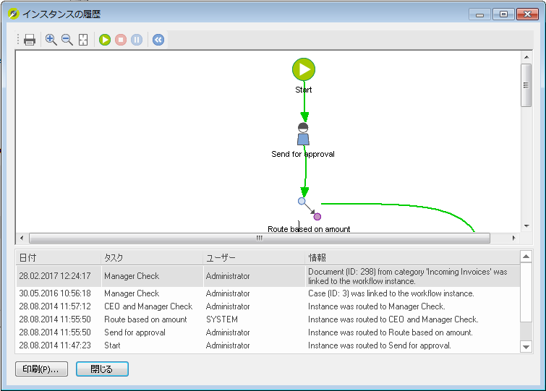The image size is (546, 391).
Task: Click 'Instance was routed to Send for approval.' text
Action: [380, 345]
